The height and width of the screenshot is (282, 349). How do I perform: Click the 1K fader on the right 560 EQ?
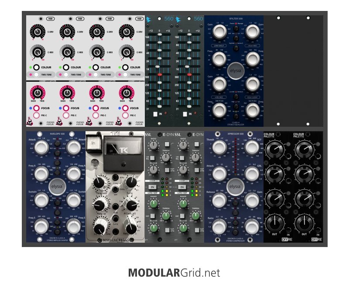(188, 66)
